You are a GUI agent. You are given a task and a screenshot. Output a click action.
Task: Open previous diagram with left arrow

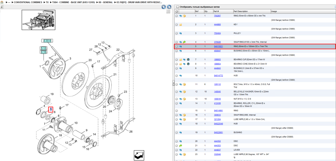(x=164, y=7)
